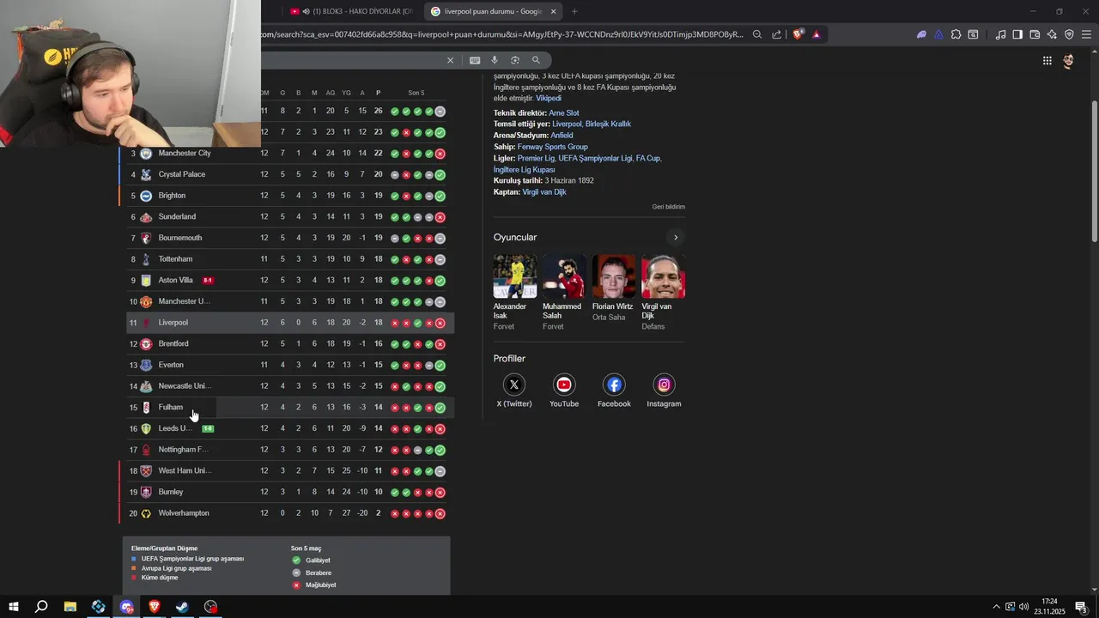The height and width of the screenshot is (618, 1099).
Task: Open the Brave Rewards triangle icon
Action: coord(816,35)
